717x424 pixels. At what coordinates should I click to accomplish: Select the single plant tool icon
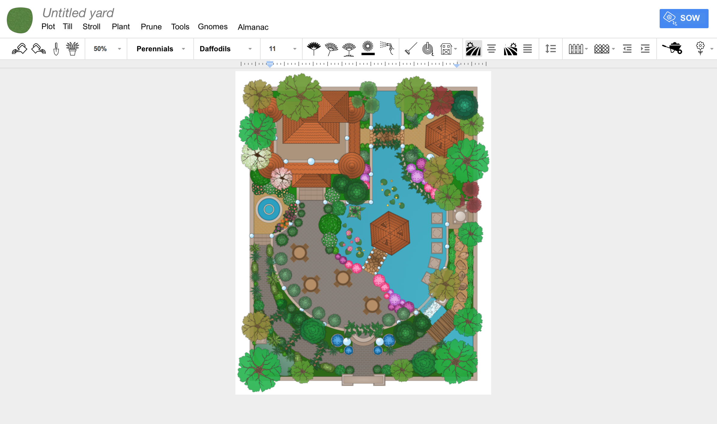click(x=72, y=49)
